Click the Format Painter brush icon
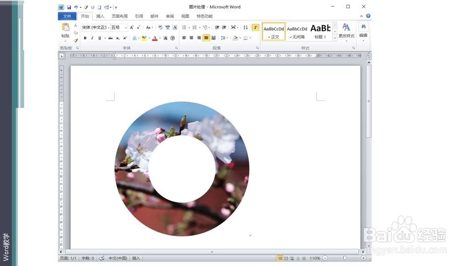The height and width of the screenshot is (266, 473). [75, 40]
